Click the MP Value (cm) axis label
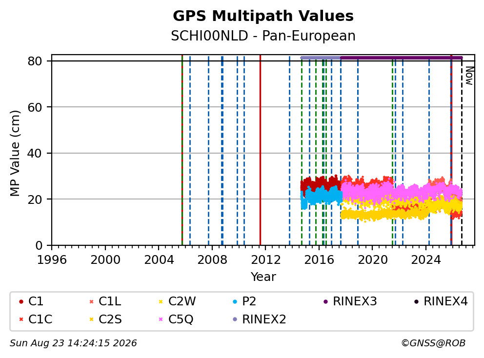Viewport: 484px width, 358px height. pyautogui.click(x=15, y=153)
